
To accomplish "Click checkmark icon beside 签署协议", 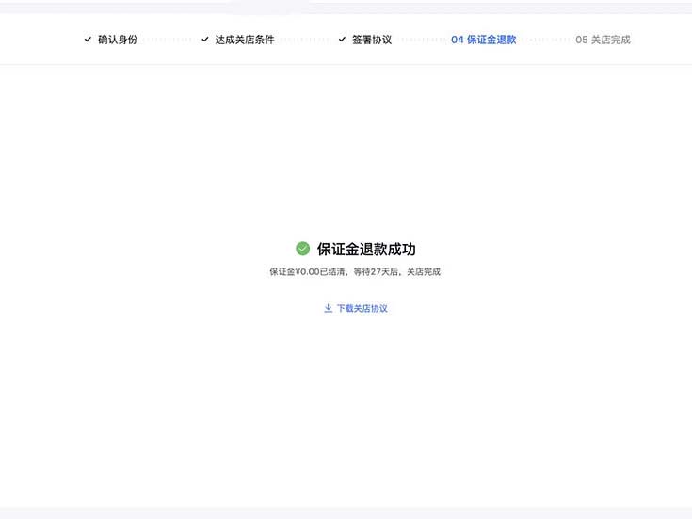I will (342, 40).
